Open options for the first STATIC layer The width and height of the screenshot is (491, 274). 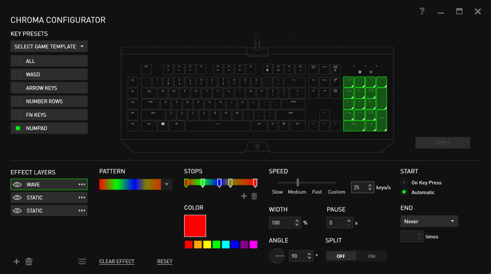82,198
